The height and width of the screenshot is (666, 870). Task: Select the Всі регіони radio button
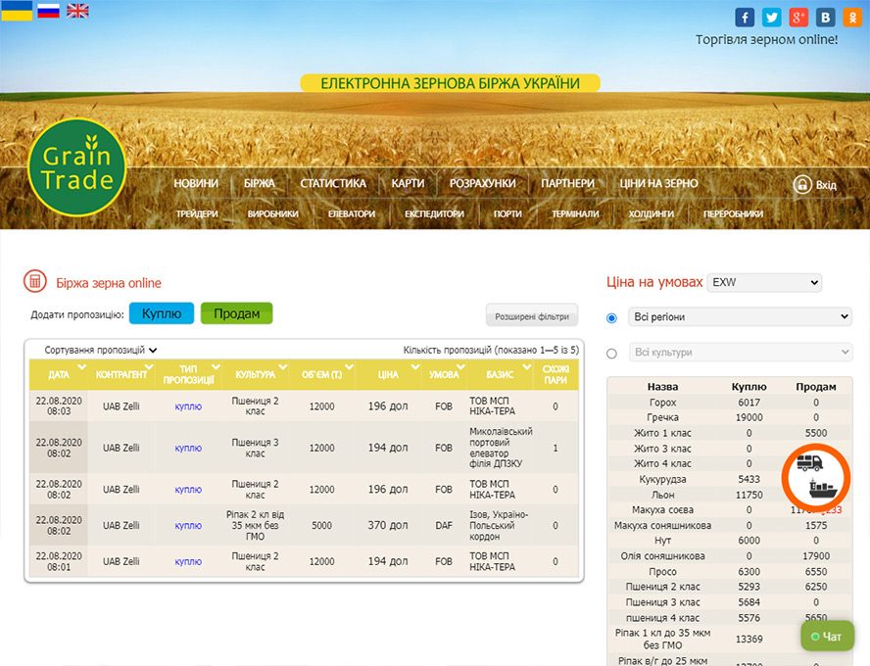(611, 318)
